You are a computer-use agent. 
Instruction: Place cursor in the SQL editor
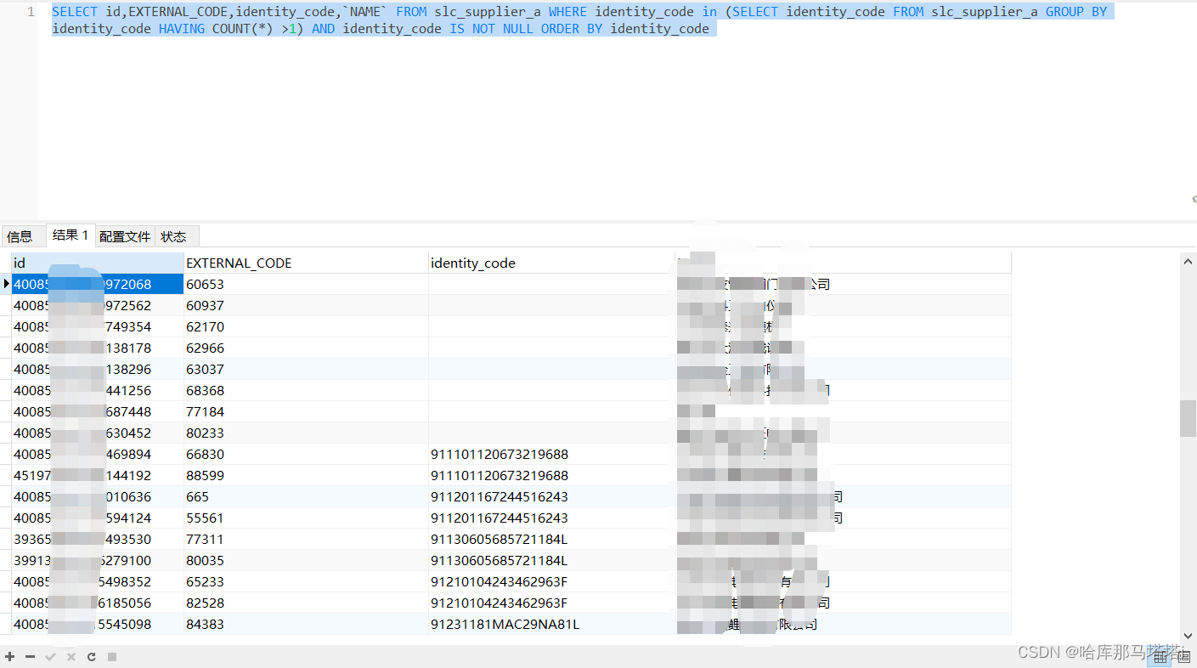[x=340, y=20]
